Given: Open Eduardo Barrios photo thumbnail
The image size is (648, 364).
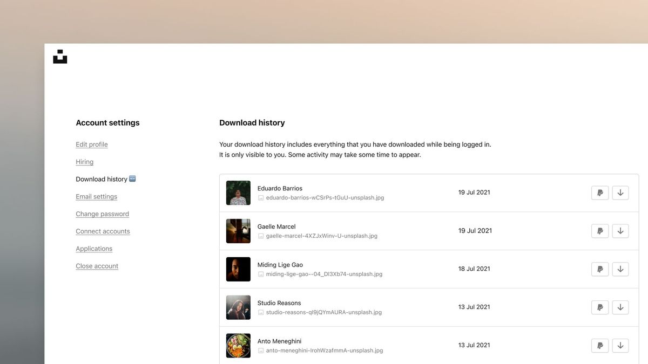Looking at the screenshot, I should [238, 193].
